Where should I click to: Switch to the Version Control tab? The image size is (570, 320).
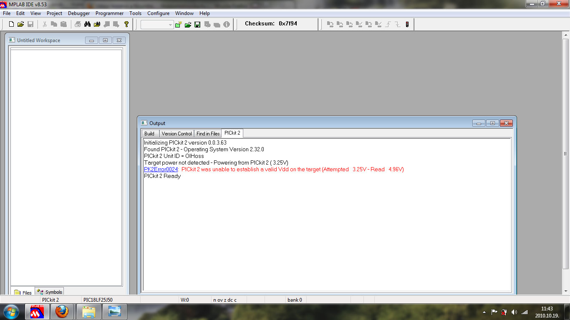pos(177,134)
